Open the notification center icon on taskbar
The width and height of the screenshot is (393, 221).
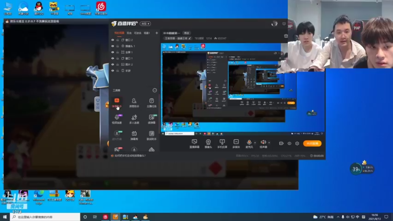click(x=387, y=217)
